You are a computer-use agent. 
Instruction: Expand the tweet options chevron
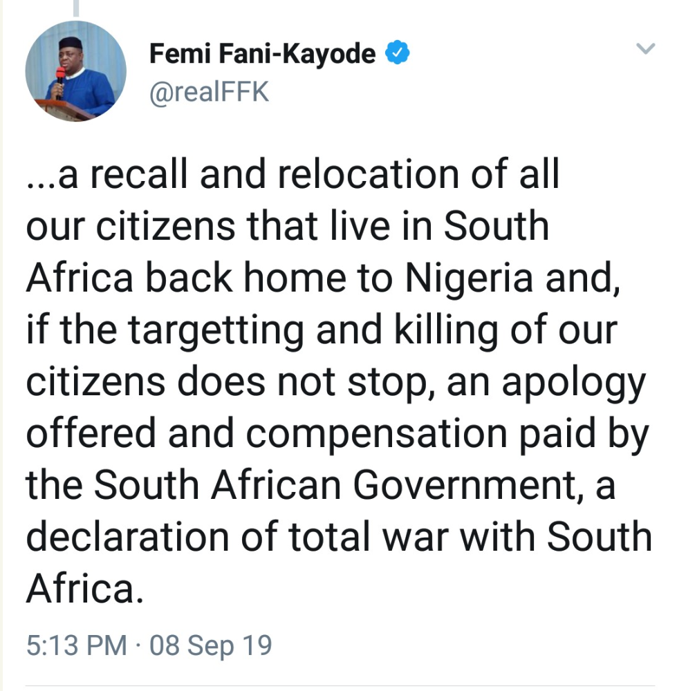pyautogui.click(x=645, y=49)
